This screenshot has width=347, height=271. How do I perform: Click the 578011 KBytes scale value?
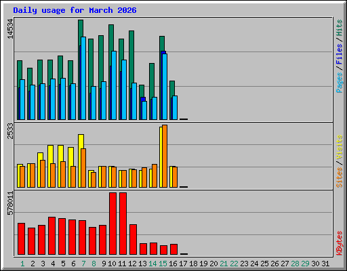tap(10, 203)
